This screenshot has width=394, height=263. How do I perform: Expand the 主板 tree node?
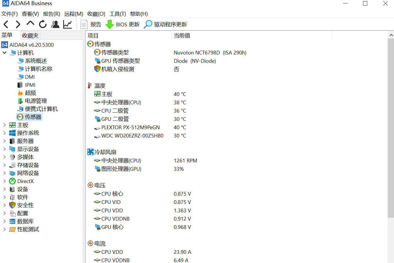click(4, 125)
